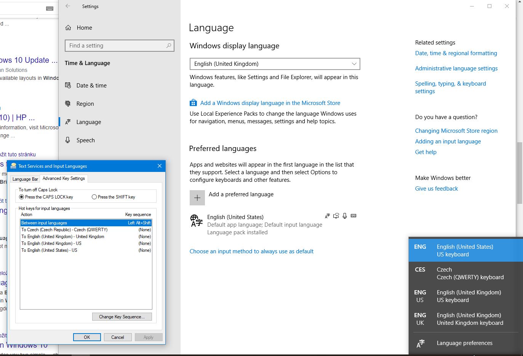Open Adding an input language help link
This screenshot has height=356, width=523.
[448, 141]
